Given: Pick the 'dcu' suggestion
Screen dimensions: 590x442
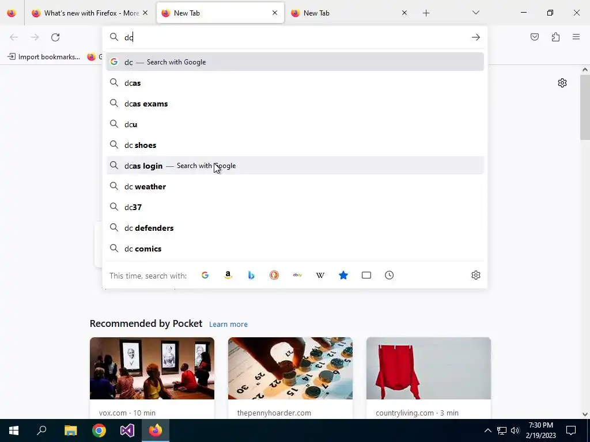Looking at the screenshot, I should 294,124.
